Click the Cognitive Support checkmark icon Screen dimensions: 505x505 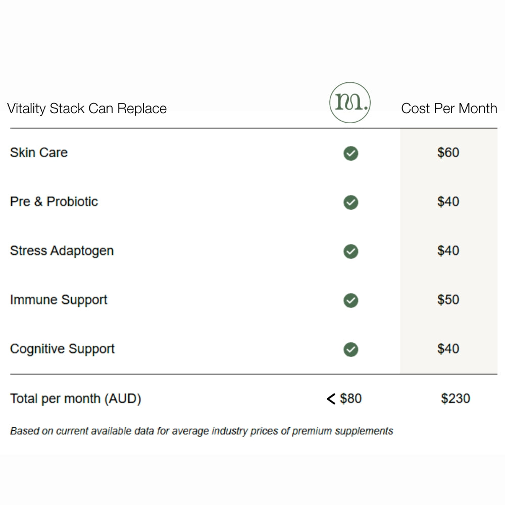tap(350, 349)
